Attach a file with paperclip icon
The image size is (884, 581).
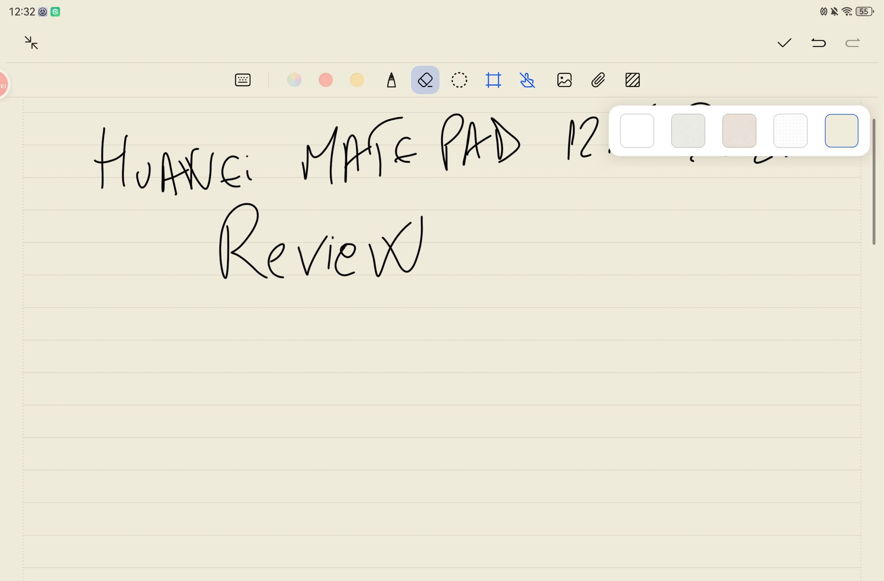[598, 80]
